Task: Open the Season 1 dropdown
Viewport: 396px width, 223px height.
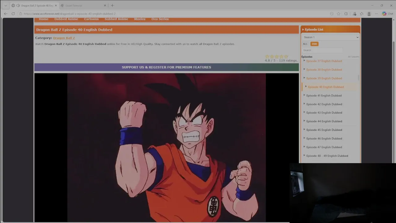Action: pyautogui.click(x=330, y=37)
